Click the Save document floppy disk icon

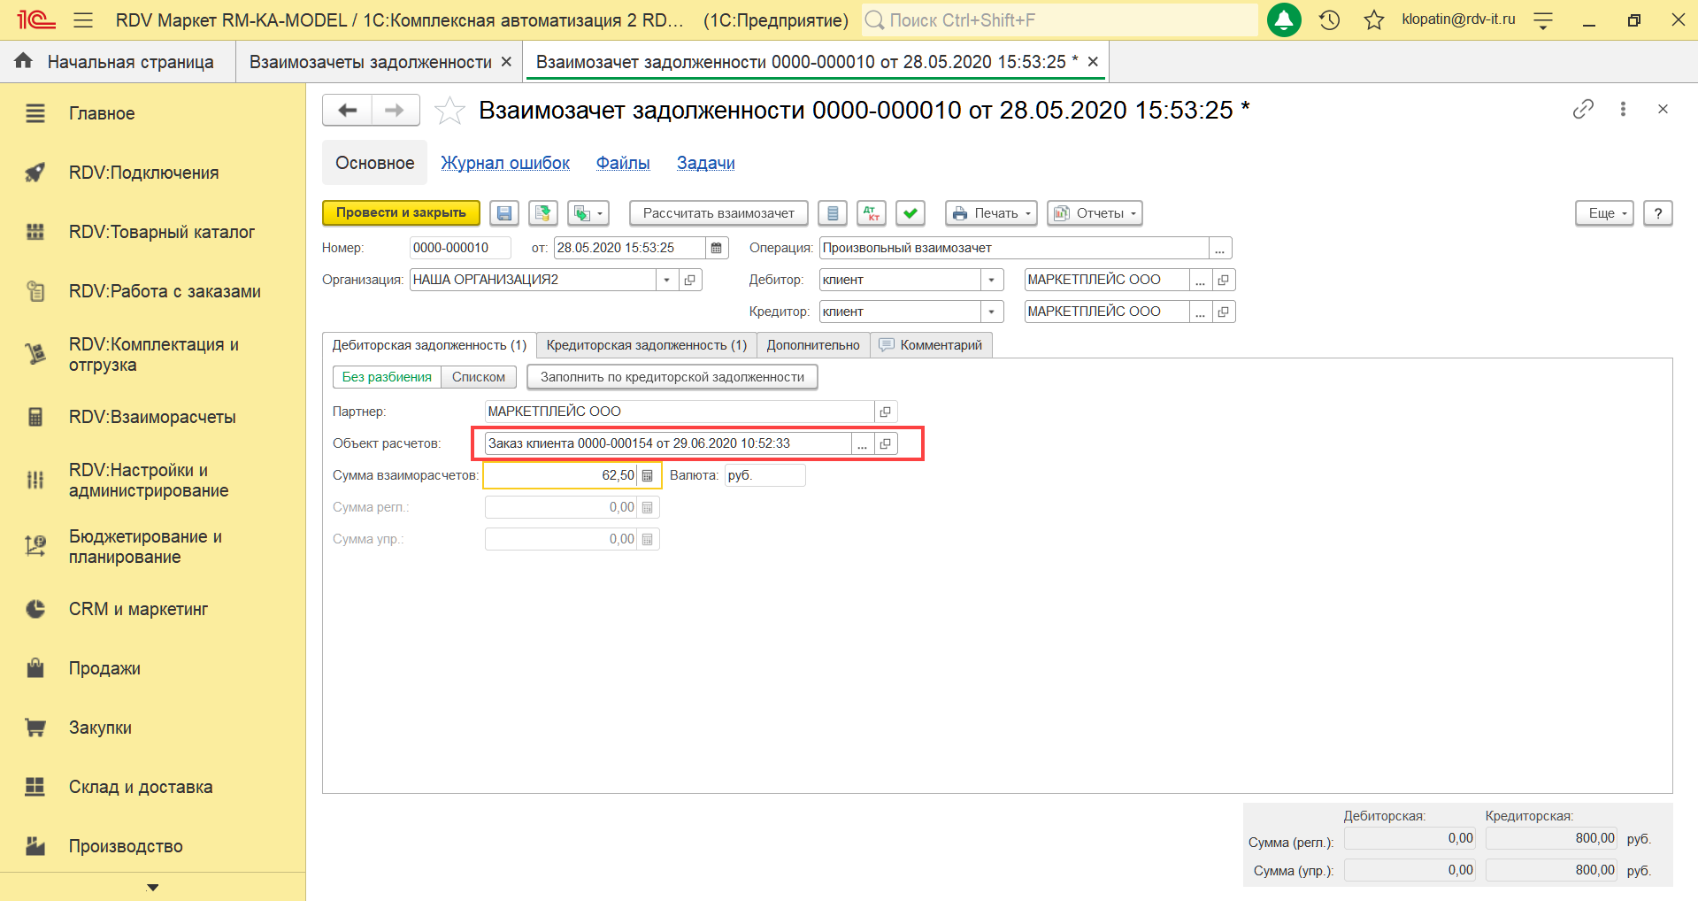pos(503,213)
